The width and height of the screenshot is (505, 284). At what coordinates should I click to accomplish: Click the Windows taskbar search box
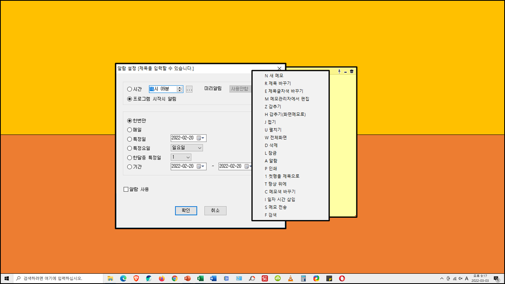(58, 278)
